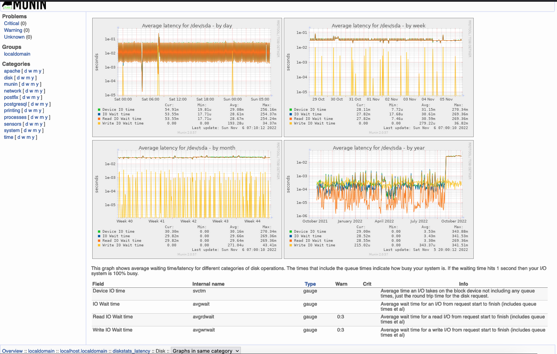Click Device IO time legend swatch in day graph
Viewport: 557px width, 354px height.
(x=99, y=110)
